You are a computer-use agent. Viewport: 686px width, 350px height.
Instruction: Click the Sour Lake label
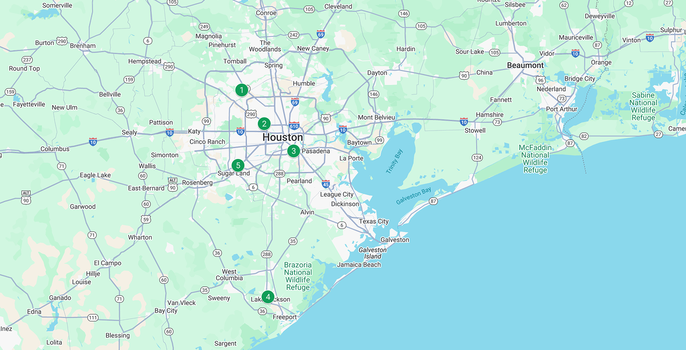[470, 52]
